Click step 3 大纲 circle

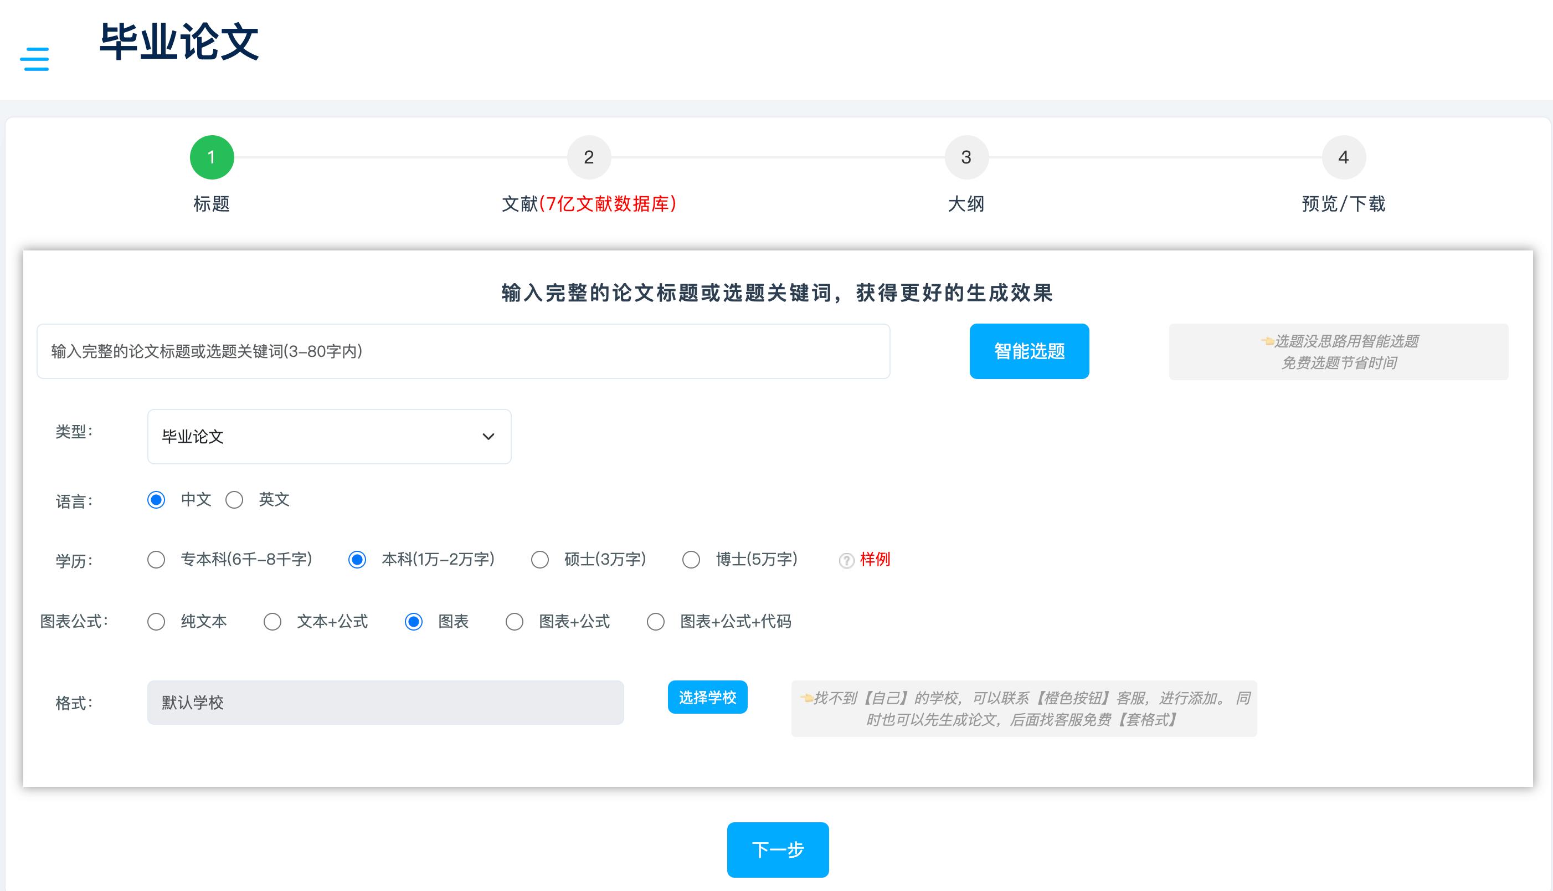[x=966, y=157]
